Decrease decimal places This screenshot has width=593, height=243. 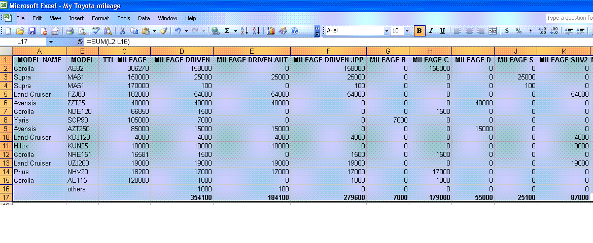(554, 31)
